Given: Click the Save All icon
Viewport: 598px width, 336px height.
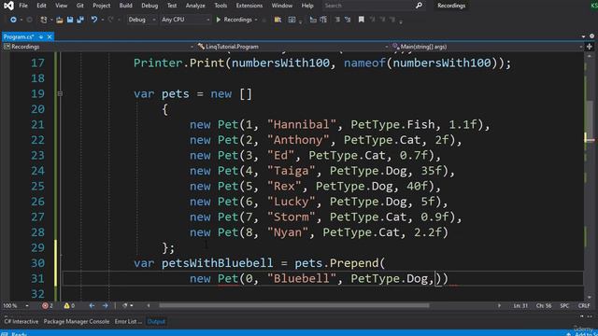Looking at the screenshot, I should coord(80,20).
